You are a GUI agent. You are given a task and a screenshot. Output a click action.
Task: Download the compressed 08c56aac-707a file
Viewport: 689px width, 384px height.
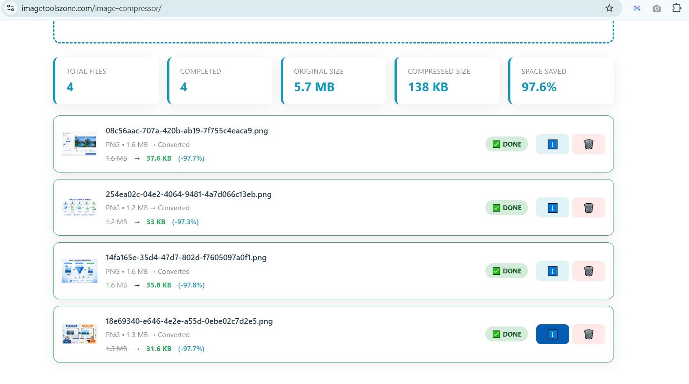(x=553, y=144)
